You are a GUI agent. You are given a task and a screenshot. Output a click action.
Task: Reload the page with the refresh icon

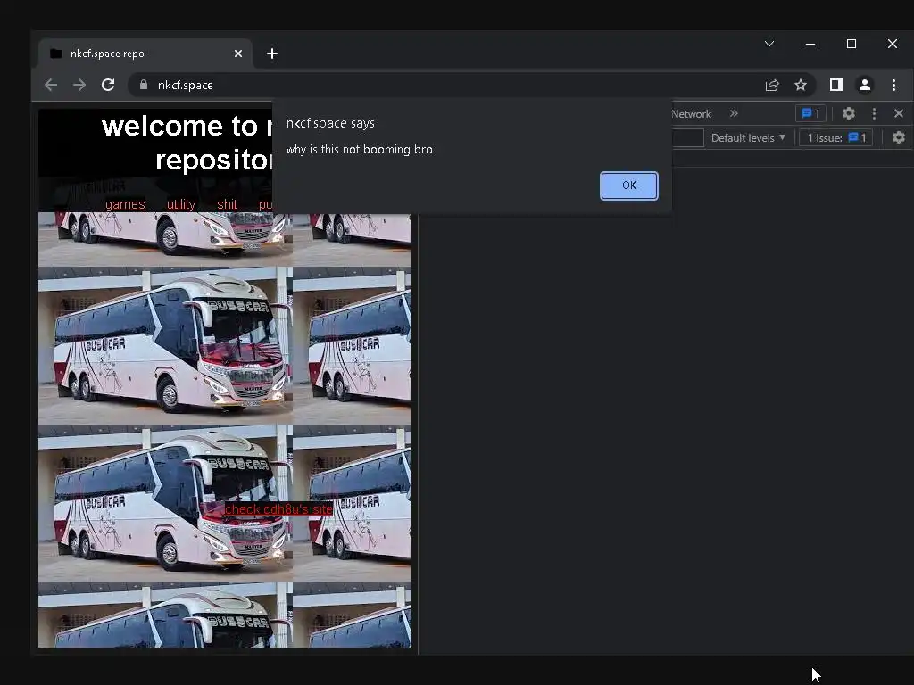108,85
